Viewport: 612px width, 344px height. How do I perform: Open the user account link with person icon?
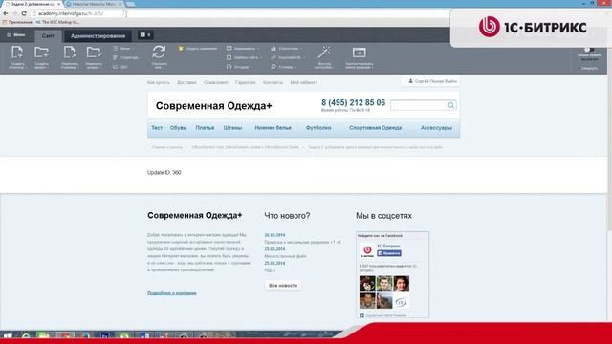432,81
